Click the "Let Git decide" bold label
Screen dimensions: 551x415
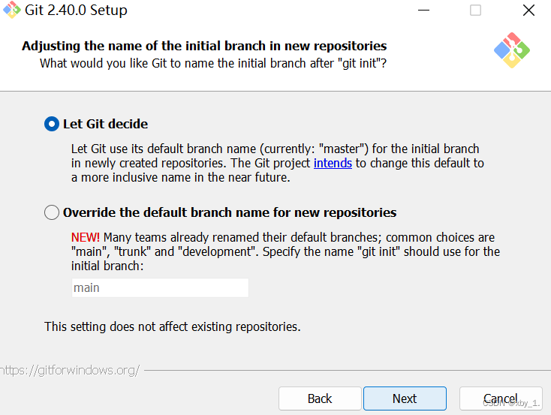click(105, 124)
